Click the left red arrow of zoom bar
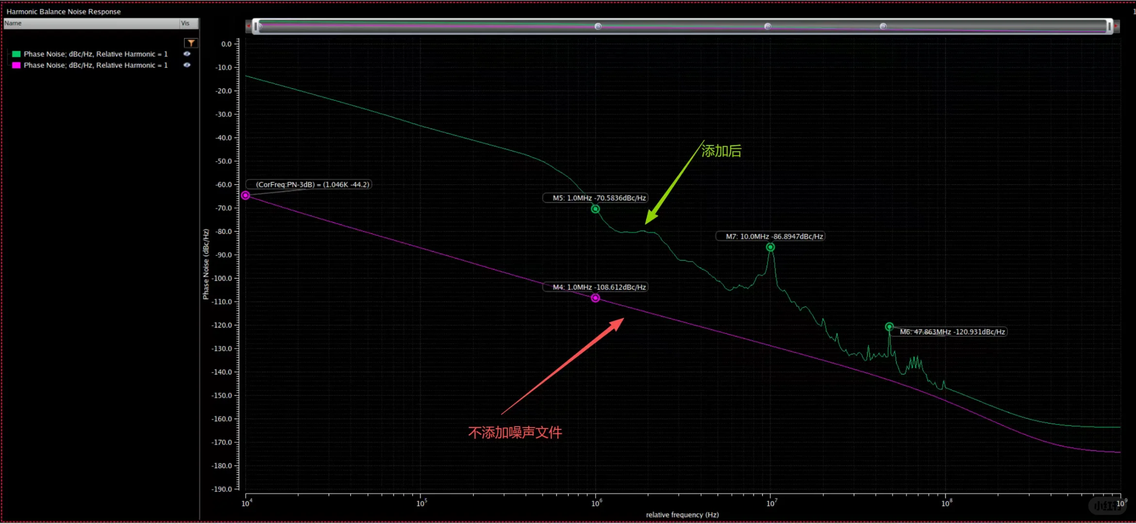1136x524 pixels. [x=249, y=26]
